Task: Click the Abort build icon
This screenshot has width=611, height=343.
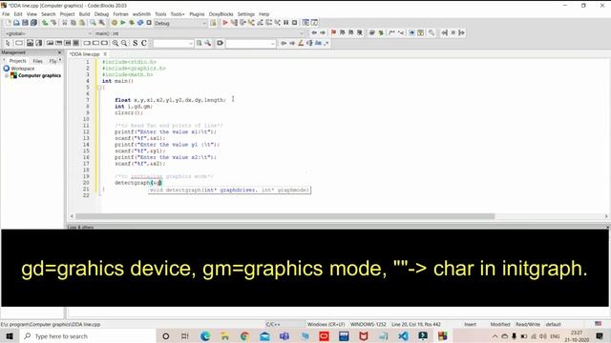Action: 149,23
